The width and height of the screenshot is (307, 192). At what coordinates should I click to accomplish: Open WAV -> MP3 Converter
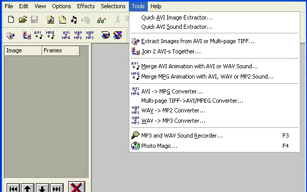[x=215, y=121]
